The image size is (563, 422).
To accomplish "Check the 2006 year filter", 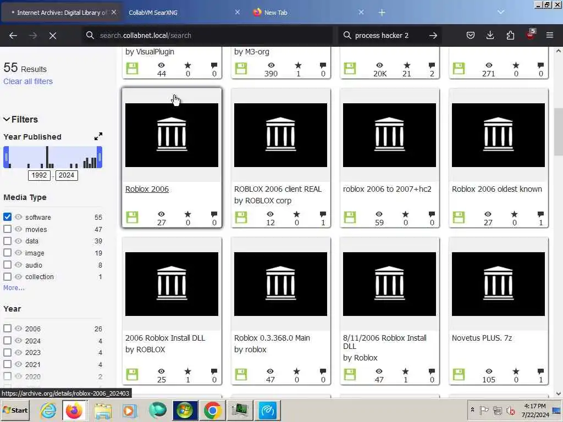I will tap(7, 329).
